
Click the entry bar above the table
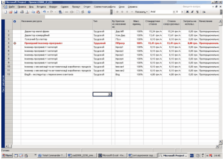133,17
